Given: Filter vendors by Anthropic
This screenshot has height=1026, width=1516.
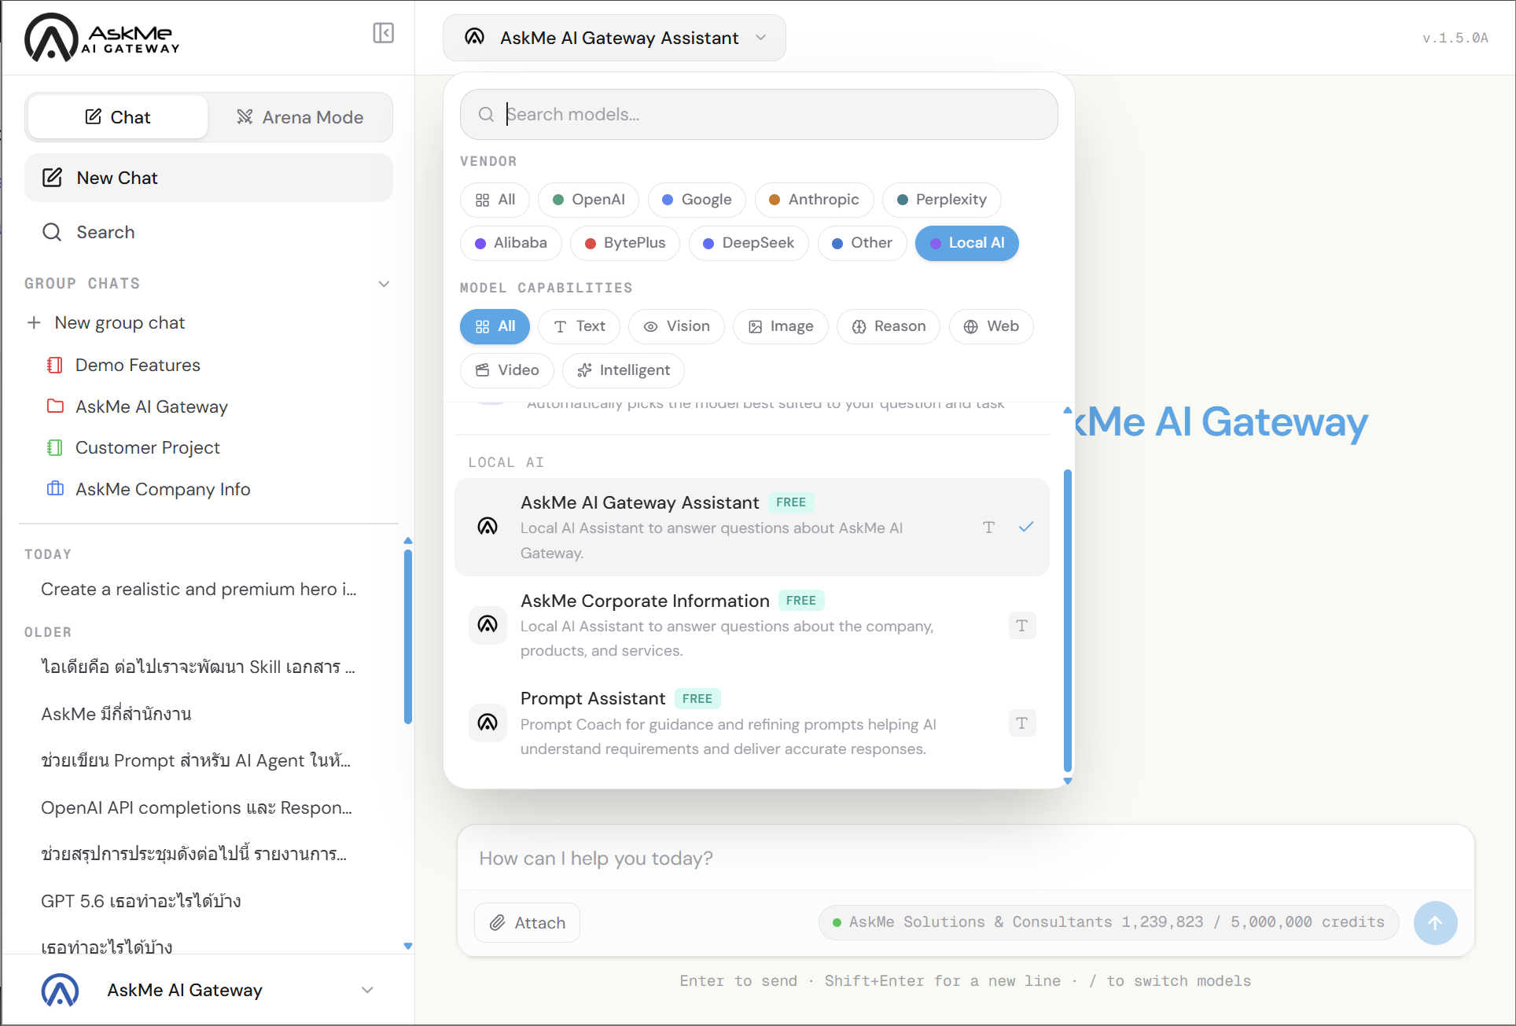Looking at the screenshot, I should [814, 200].
